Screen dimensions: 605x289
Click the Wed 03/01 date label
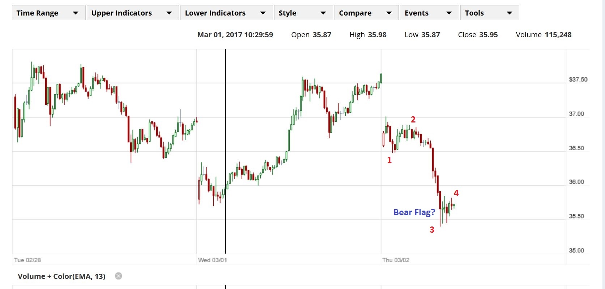point(212,260)
